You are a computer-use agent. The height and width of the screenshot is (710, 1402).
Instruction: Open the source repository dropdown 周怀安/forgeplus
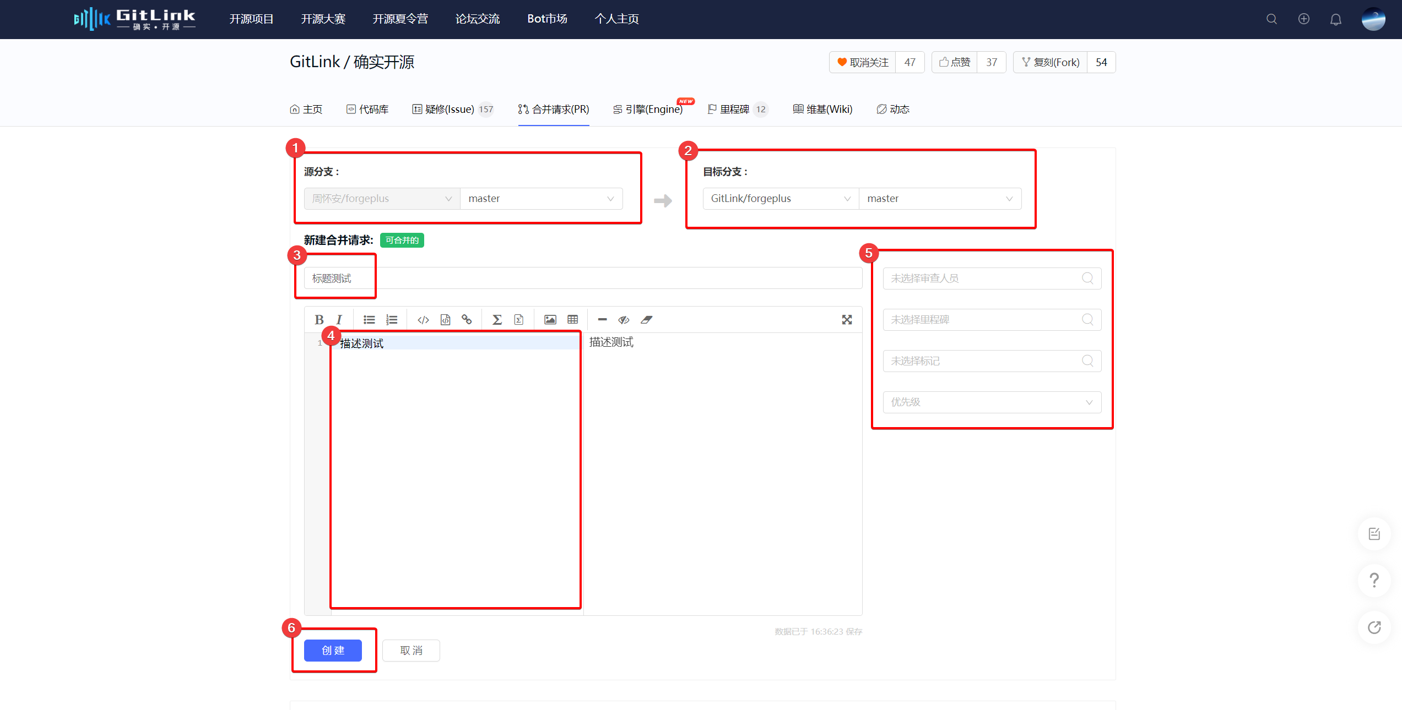click(x=382, y=199)
